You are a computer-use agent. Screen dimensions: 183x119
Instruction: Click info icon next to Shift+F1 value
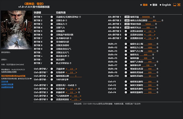pos(157,44)
